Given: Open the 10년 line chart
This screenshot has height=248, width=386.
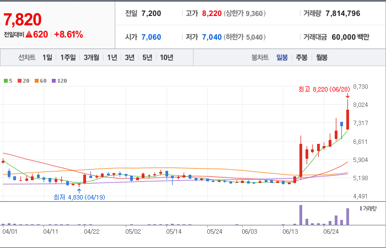Looking at the screenshot, I should [x=167, y=57].
